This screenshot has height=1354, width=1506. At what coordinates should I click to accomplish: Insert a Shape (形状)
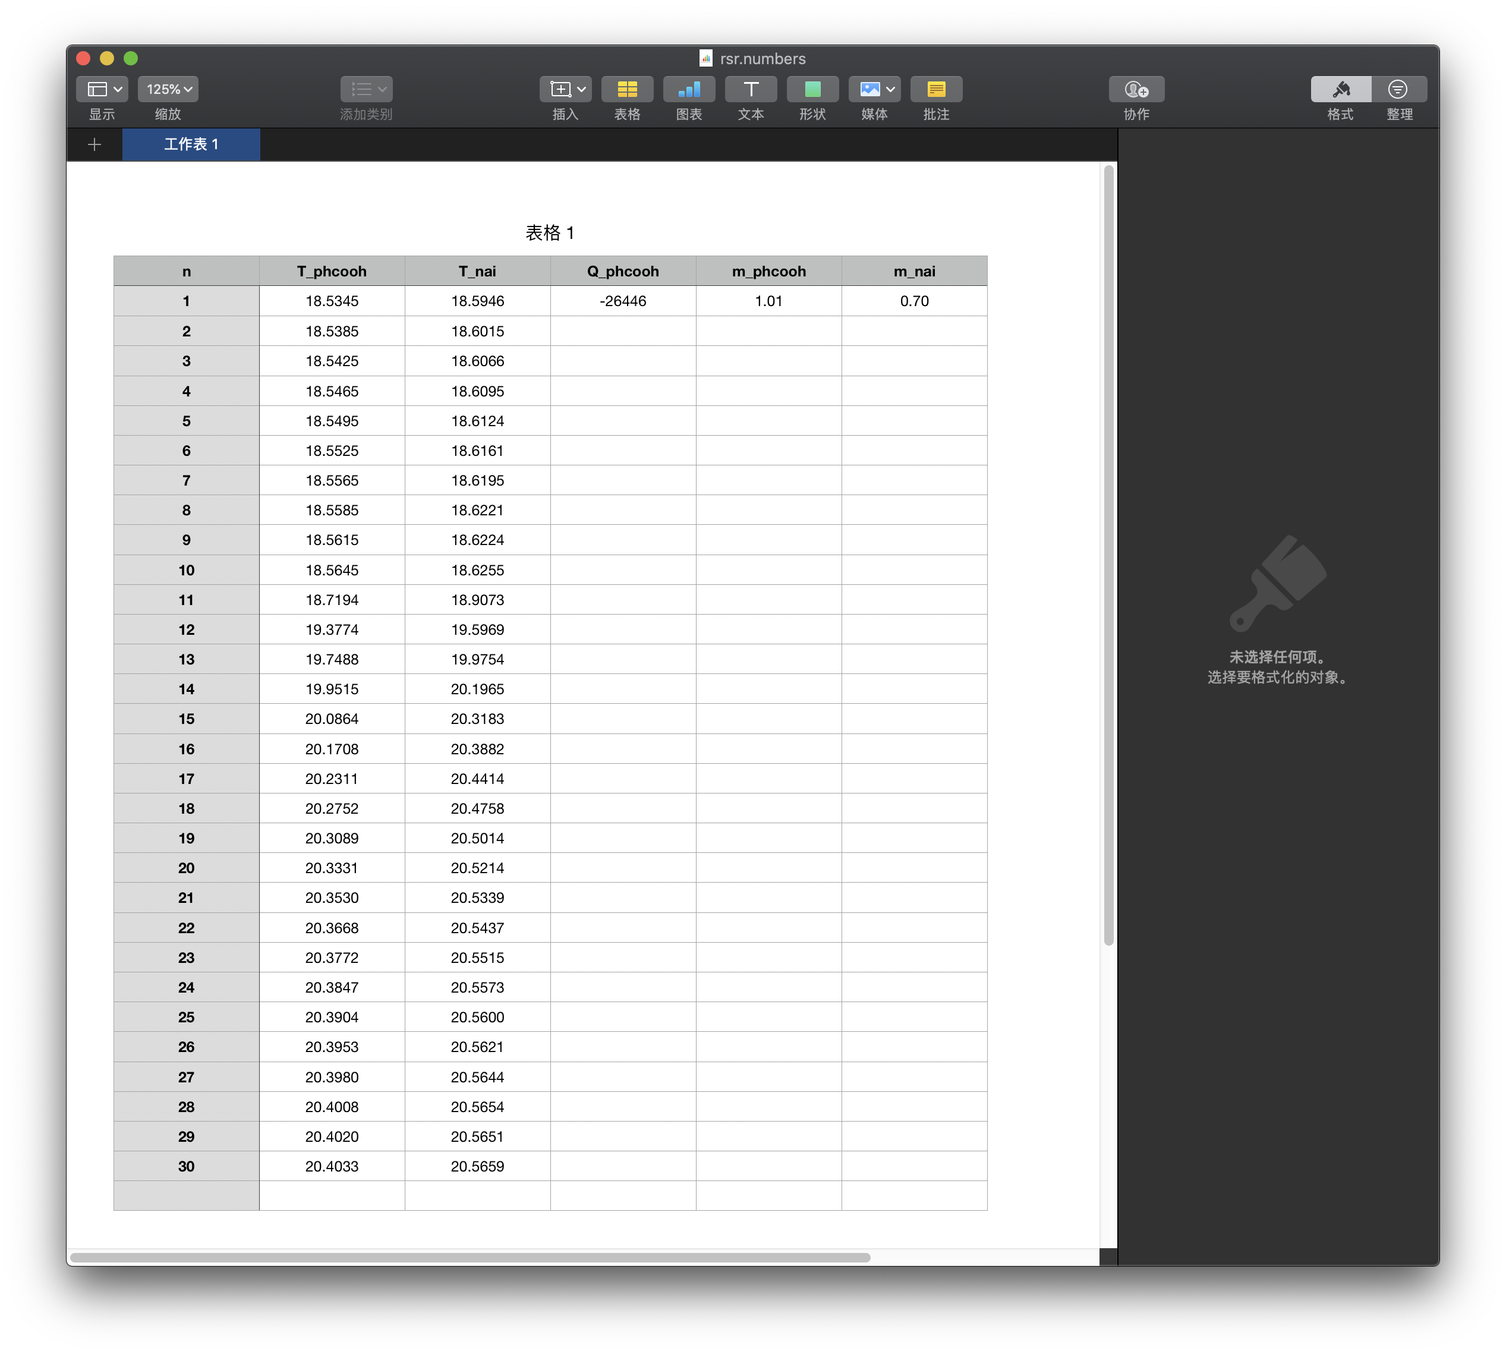pyautogui.click(x=812, y=89)
